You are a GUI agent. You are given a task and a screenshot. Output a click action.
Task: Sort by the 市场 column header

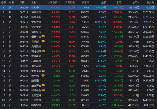(11, 3)
